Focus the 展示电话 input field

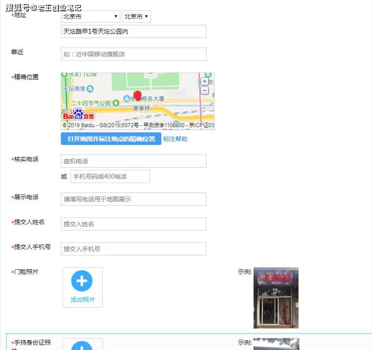(134, 199)
